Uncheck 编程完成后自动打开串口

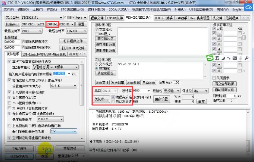point(113,97)
